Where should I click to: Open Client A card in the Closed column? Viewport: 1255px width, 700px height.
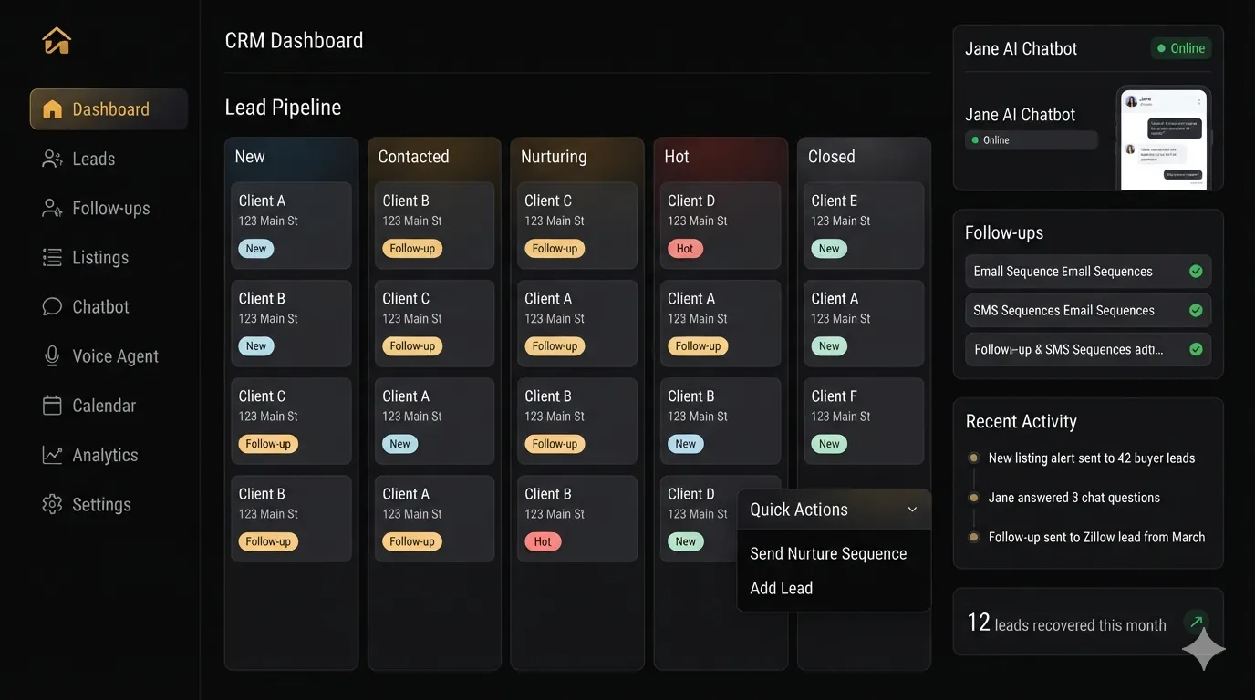pyautogui.click(x=864, y=323)
